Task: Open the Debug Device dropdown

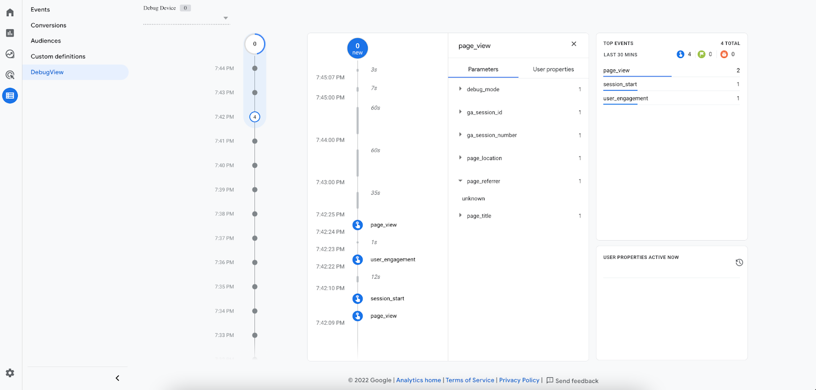Action: pos(187,18)
